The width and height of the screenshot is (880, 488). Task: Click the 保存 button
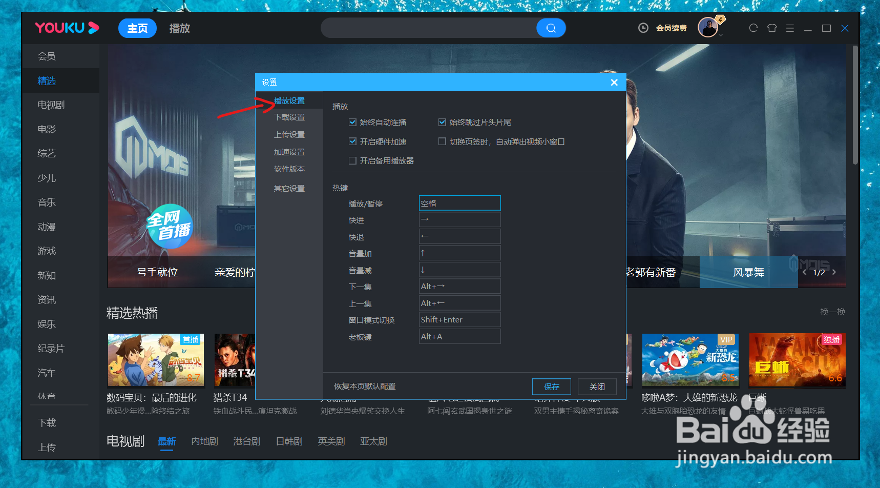(x=552, y=387)
